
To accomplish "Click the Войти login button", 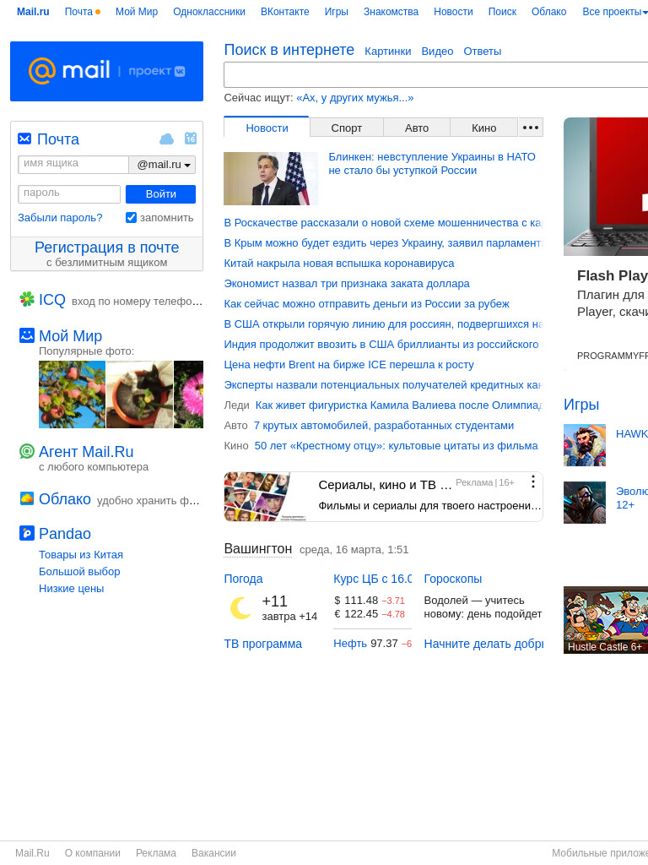I will click(160, 194).
